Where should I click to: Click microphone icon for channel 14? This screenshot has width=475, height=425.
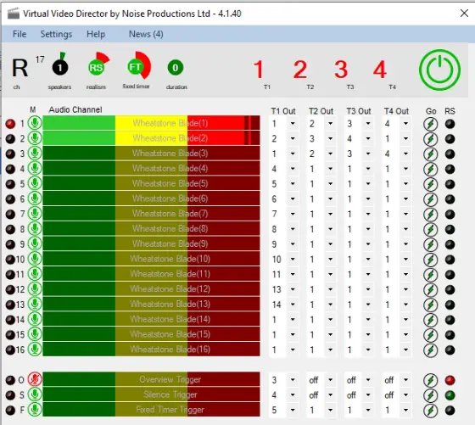(35, 319)
